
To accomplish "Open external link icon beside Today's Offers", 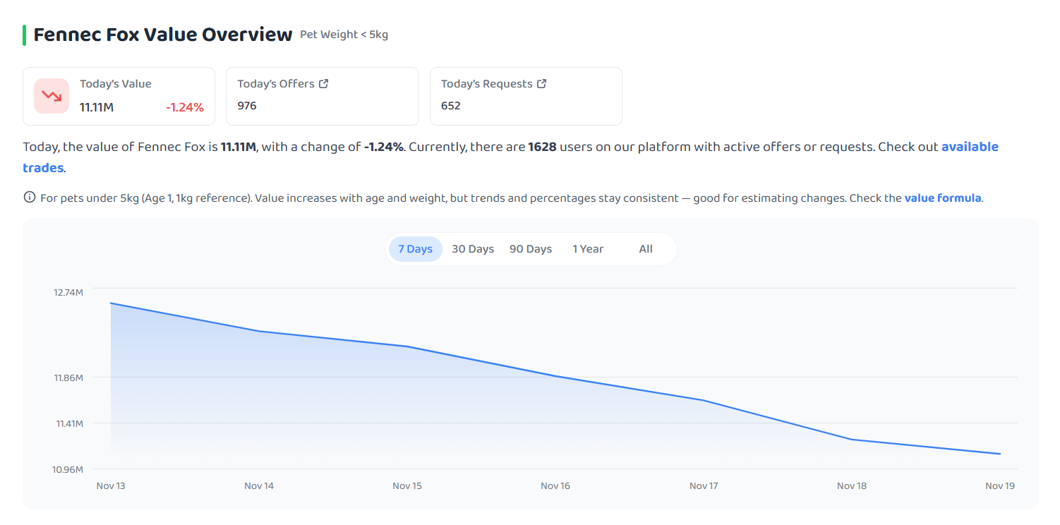I will [x=324, y=83].
